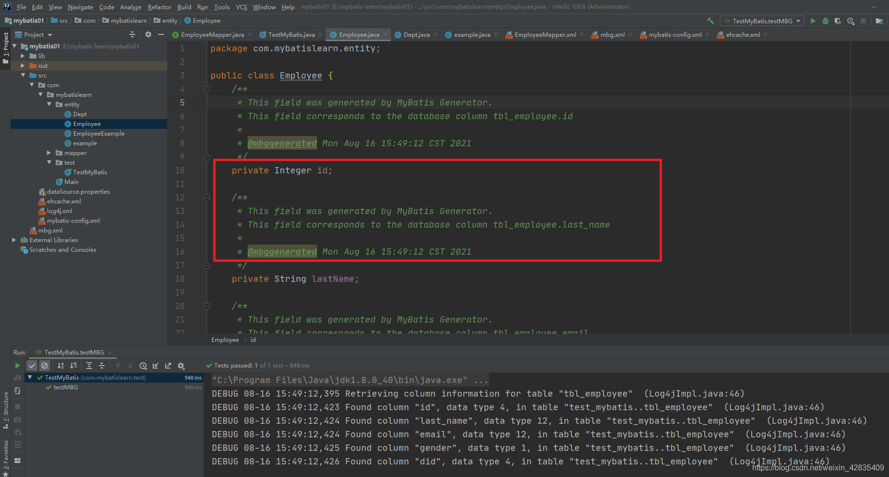889x477 pixels.
Task: Toggle the 1: Project tool window strip
Action: coord(5,48)
